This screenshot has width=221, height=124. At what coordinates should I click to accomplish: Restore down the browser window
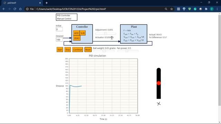coord(209,2)
